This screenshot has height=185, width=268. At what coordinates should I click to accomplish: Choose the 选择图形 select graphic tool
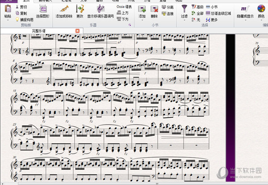coord(42,12)
